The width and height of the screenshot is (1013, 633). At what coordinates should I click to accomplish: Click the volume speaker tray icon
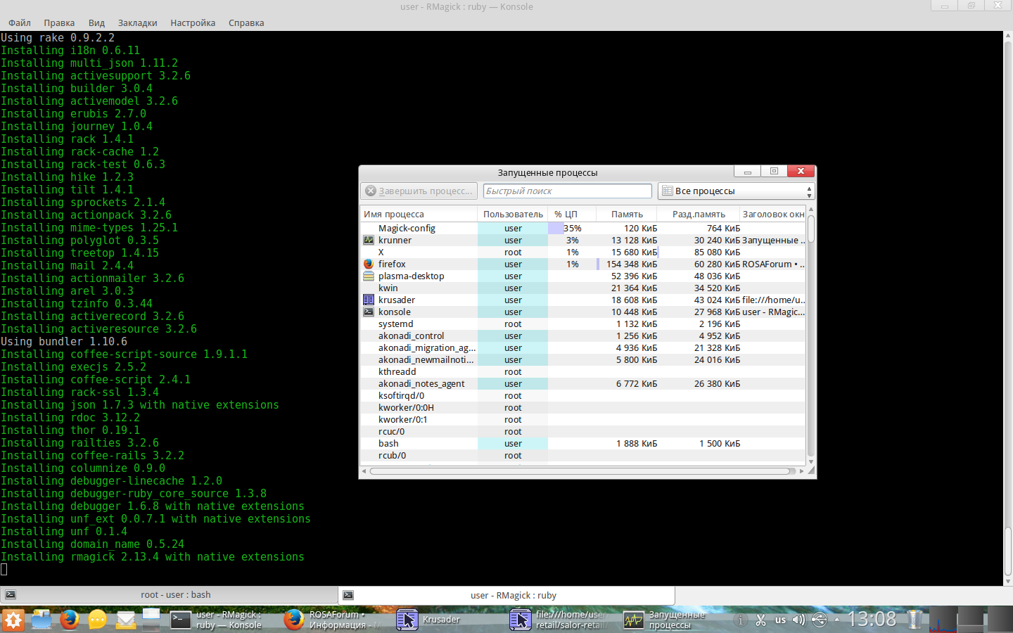[x=798, y=620]
